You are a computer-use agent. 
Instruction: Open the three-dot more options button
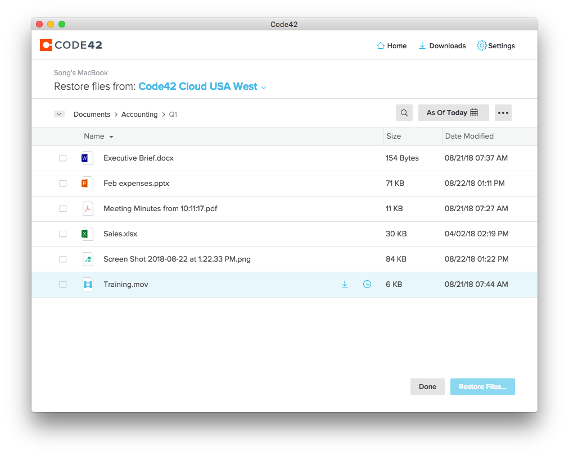click(x=503, y=113)
